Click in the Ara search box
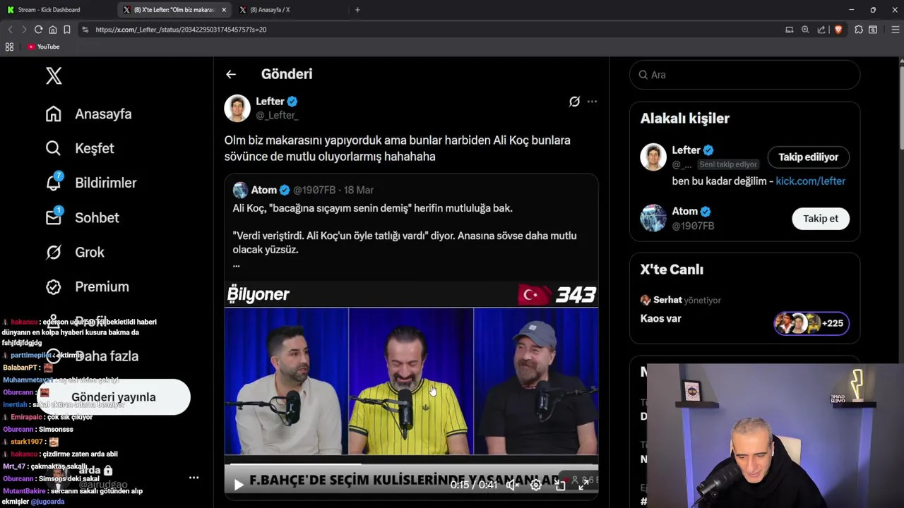 [744, 75]
